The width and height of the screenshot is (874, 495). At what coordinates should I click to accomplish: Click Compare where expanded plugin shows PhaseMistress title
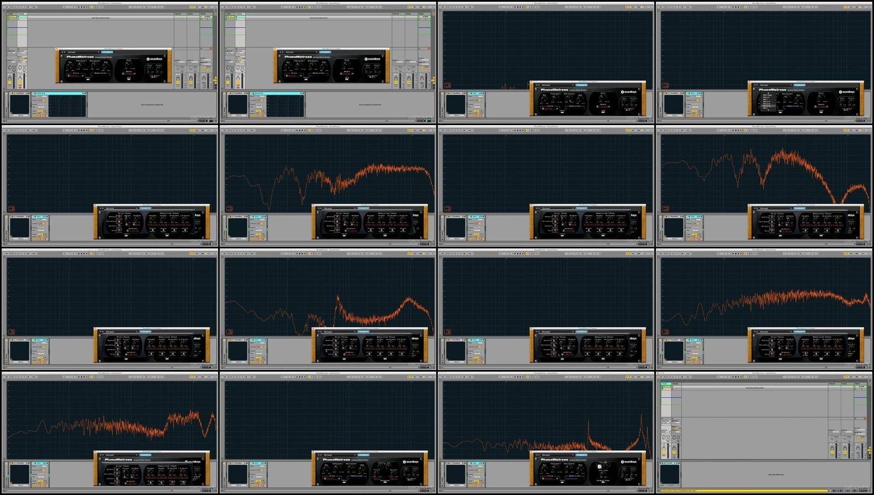pos(145,455)
